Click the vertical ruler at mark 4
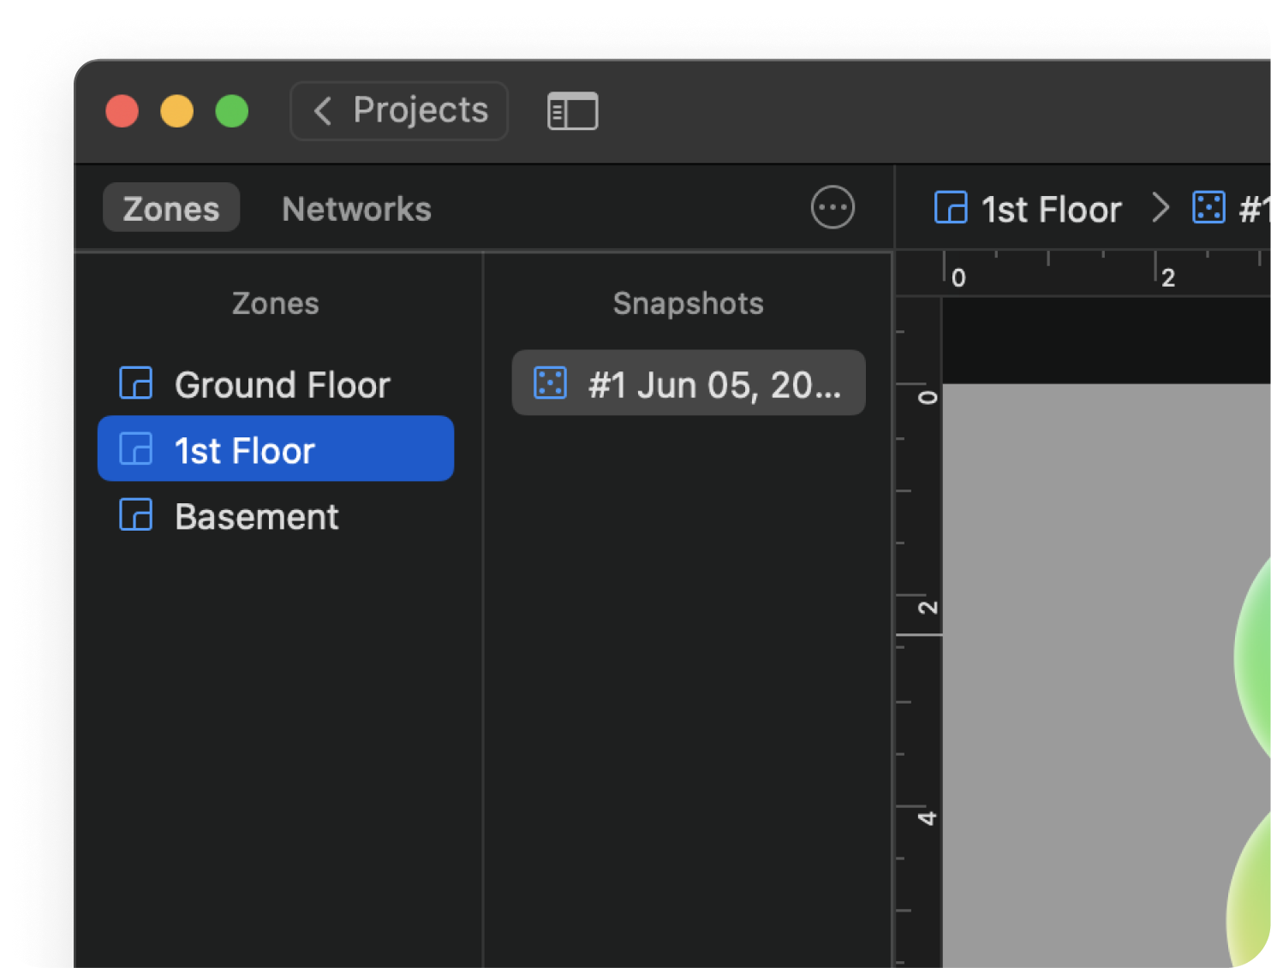The height and width of the screenshot is (968, 1271). click(925, 817)
